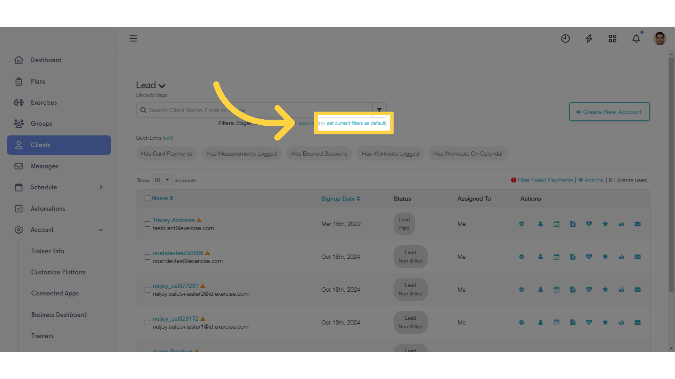675x379 pixels.
Task: Open the heart-rate health icon for neljoy_cal528172
Action: (589, 322)
